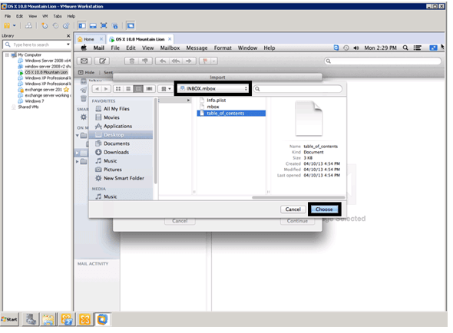Click the VMware take snapshot icon
The image size is (453, 333).
click(x=45, y=26)
